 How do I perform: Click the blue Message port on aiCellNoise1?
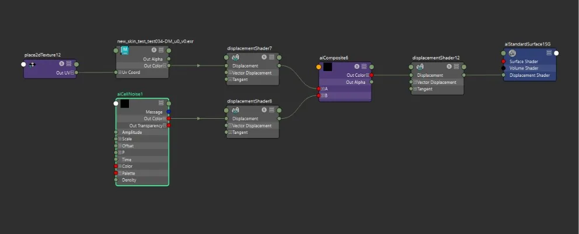pyautogui.click(x=169, y=112)
